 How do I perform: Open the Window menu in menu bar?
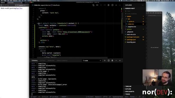coord(34,1)
